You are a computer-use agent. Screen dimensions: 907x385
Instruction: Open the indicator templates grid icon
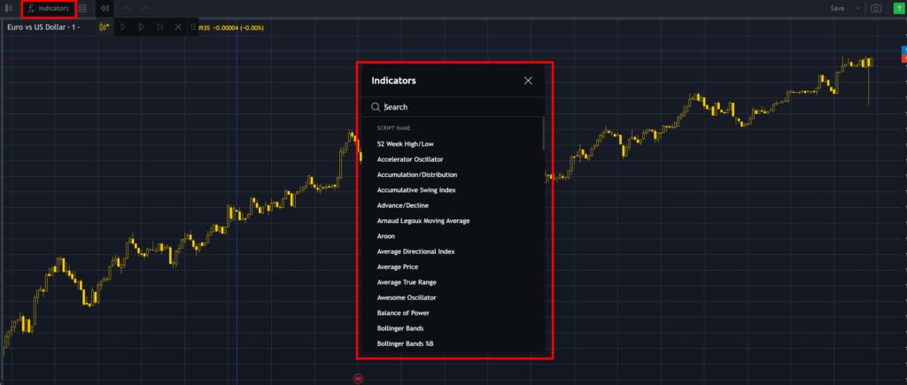82,9
